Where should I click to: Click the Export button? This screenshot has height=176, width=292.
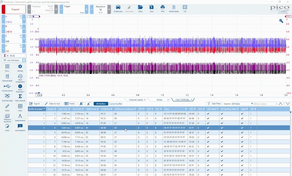35,104
